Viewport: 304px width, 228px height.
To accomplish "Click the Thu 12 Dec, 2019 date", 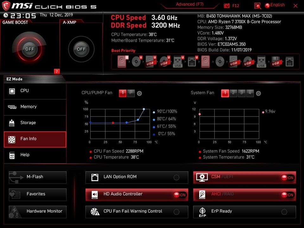I will coord(56,15).
